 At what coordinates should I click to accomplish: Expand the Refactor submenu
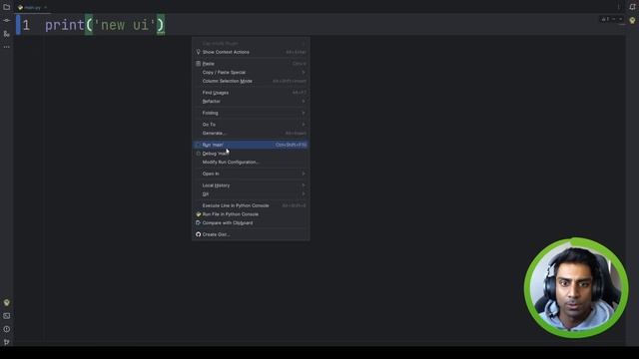click(251, 102)
